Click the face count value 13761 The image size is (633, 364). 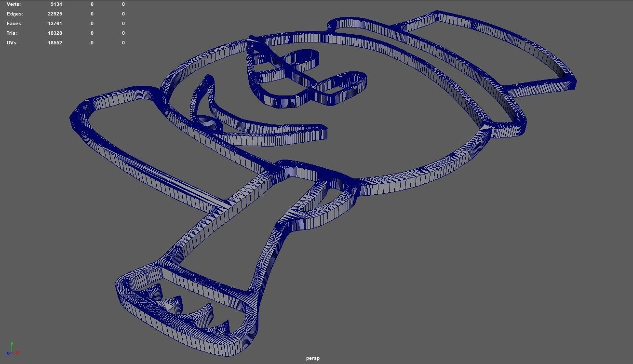coord(55,24)
